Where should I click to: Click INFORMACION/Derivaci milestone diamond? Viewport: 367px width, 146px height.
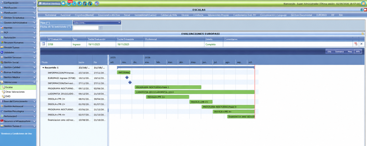130,82
